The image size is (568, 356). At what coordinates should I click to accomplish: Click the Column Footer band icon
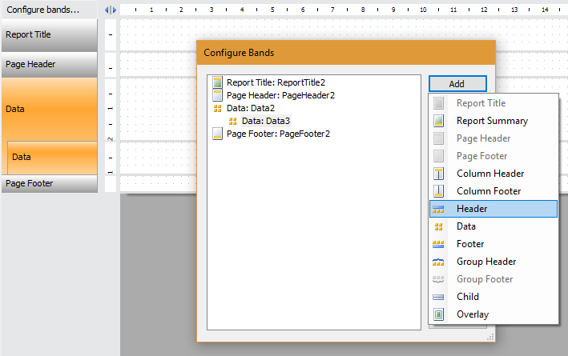(x=438, y=191)
